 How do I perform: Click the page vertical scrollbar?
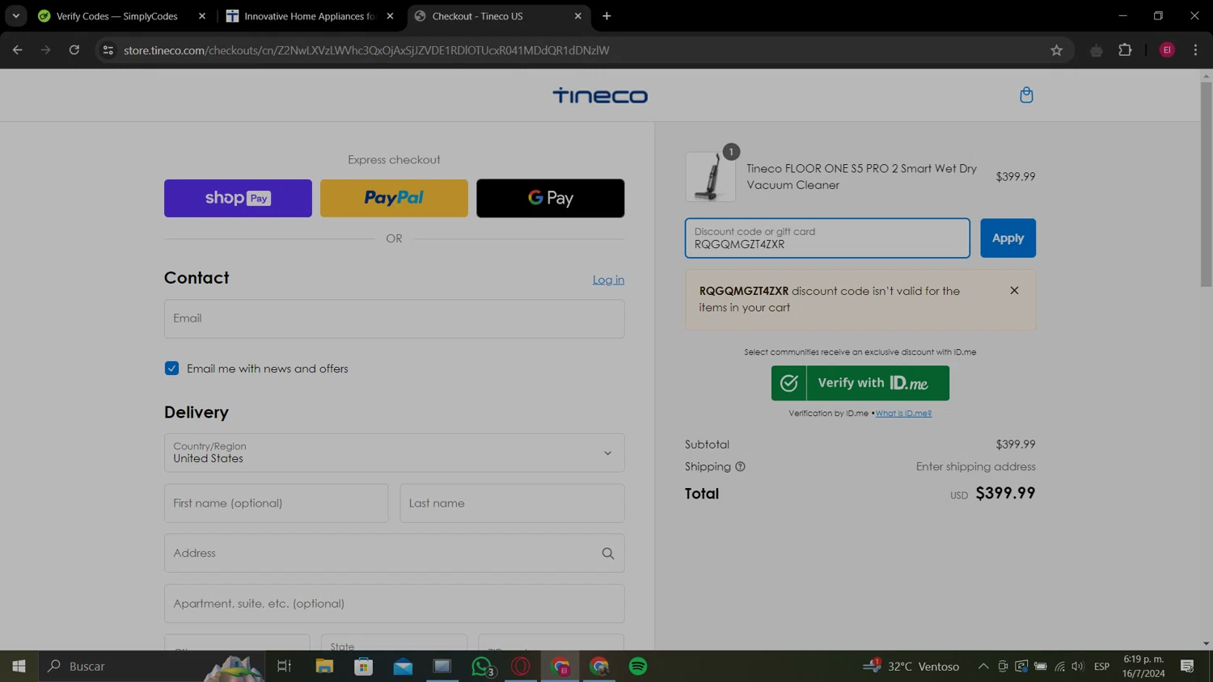(x=1206, y=184)
